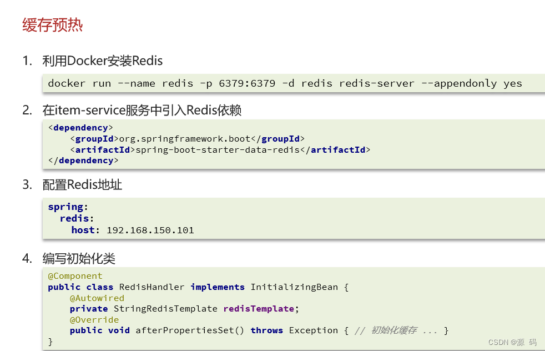Image resolution: width=545 pixels, height=351 pixels.
Task: Click the private StringRedisTemplate redisTemplate line
Action: click(x=184, y=309)
